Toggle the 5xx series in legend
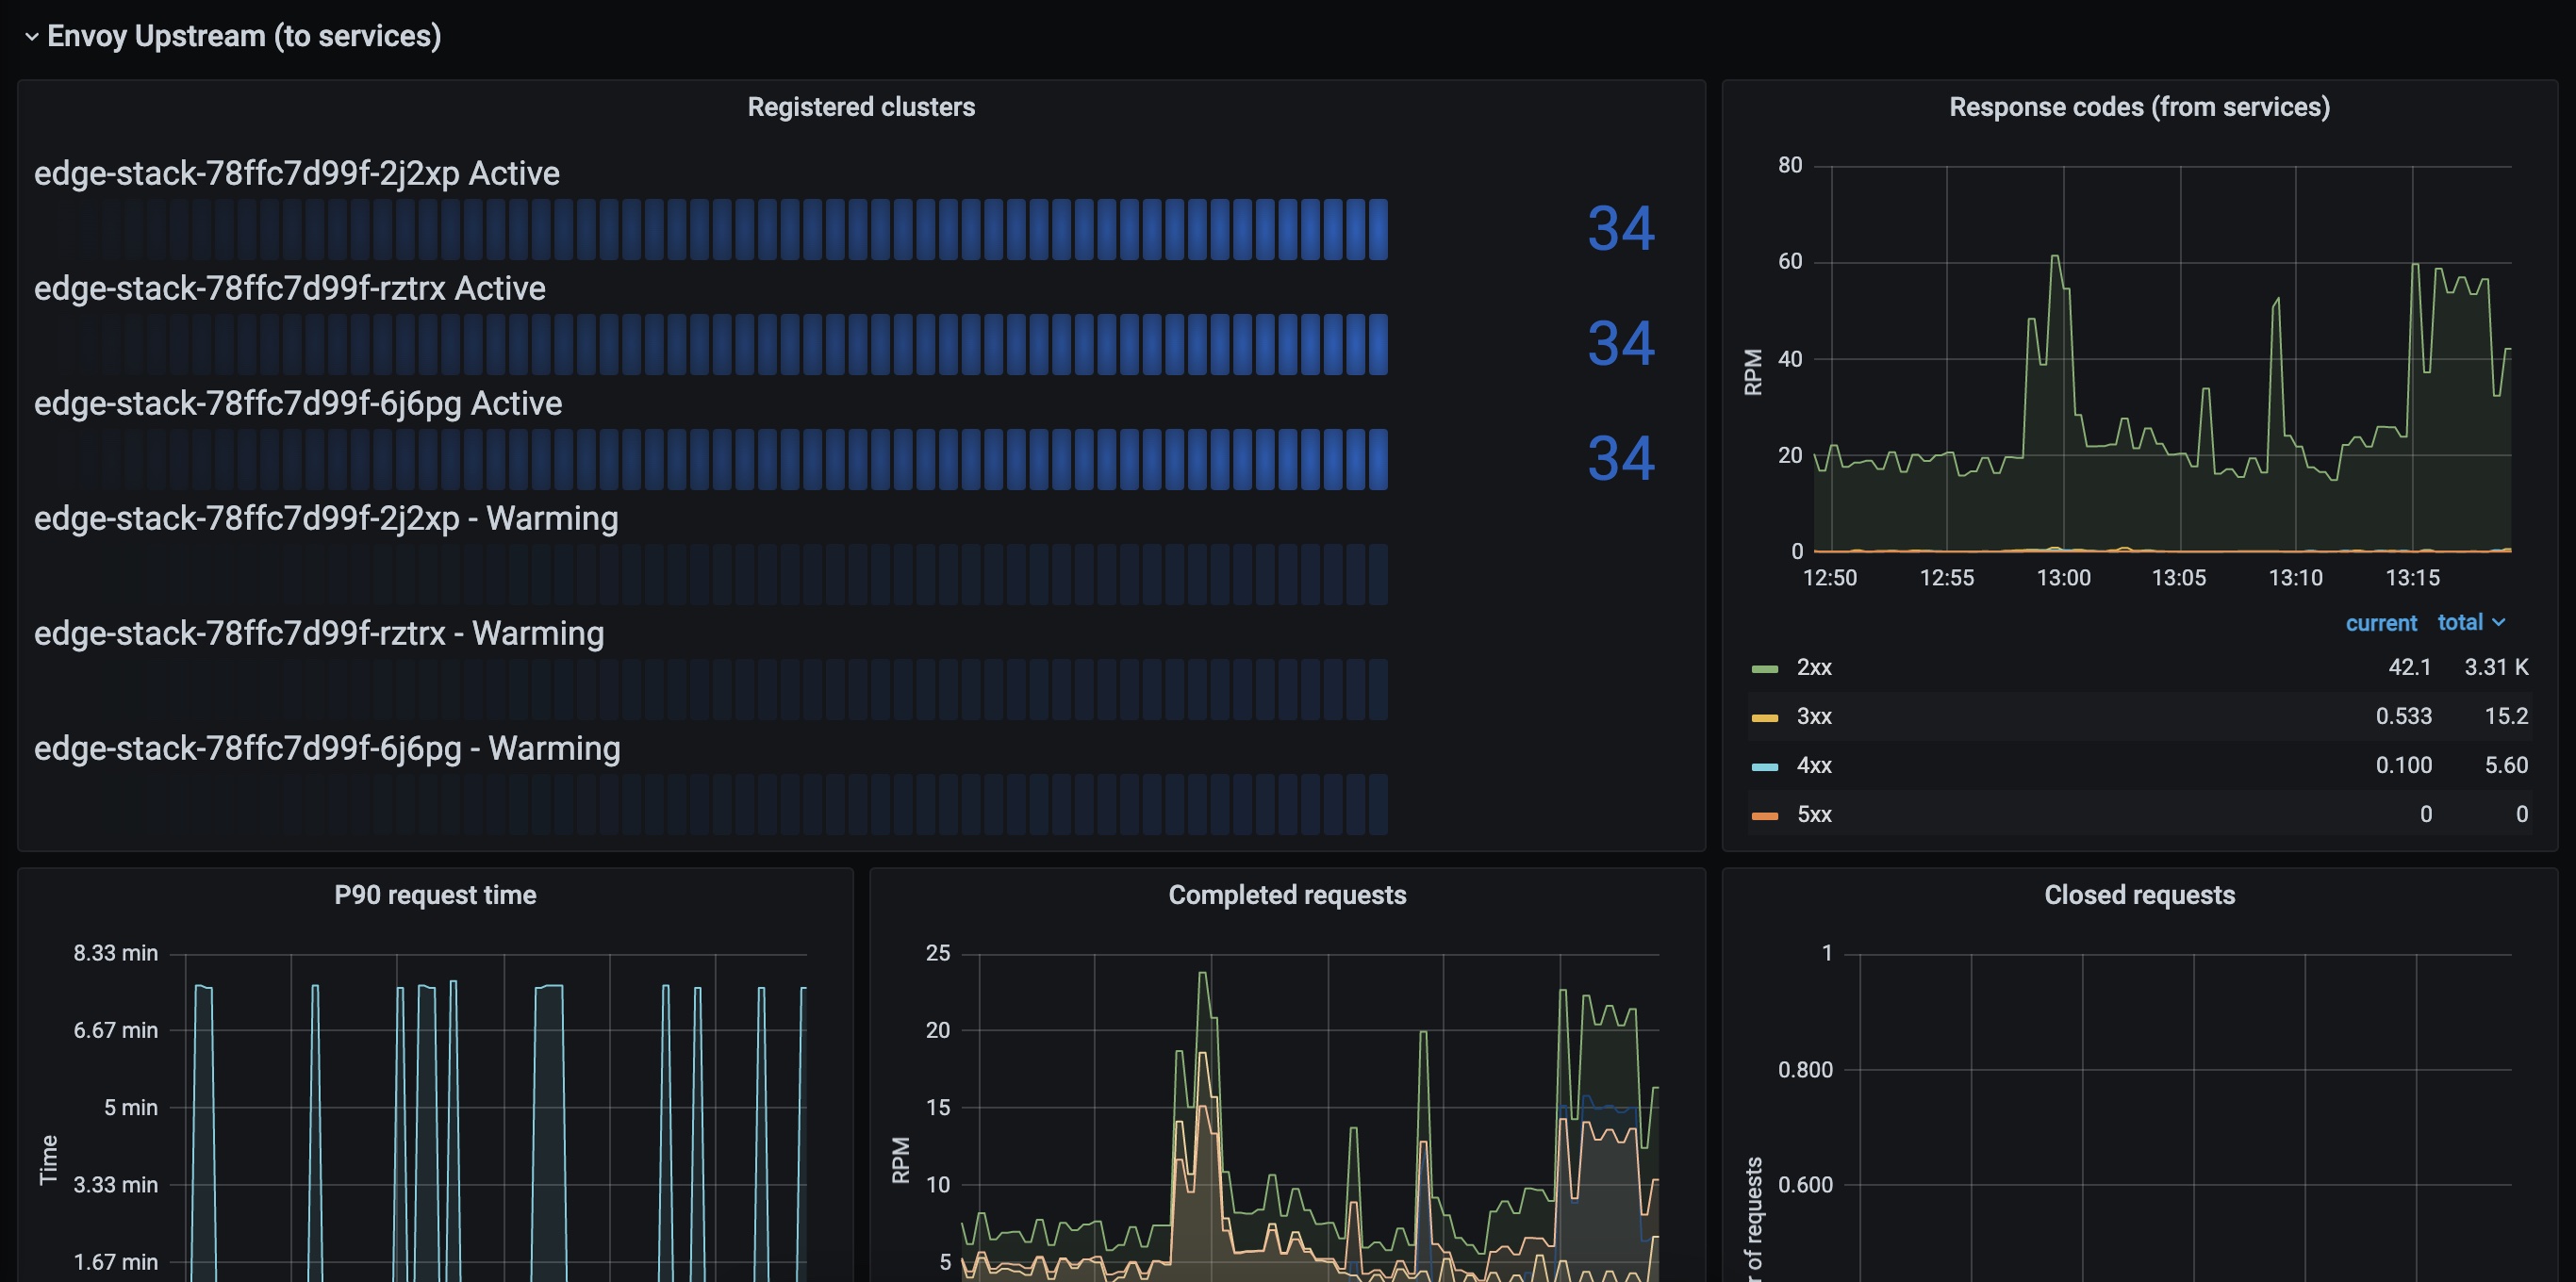 pyautogui.click(x=1814, y=814)
